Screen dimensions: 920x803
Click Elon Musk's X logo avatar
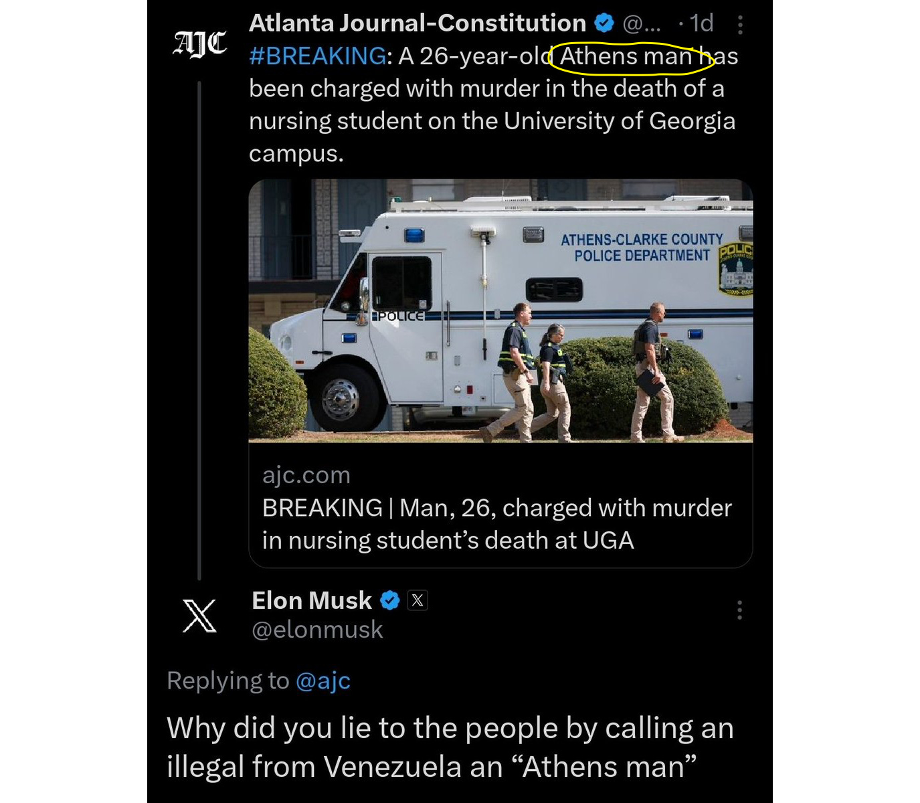click(199, 616)
